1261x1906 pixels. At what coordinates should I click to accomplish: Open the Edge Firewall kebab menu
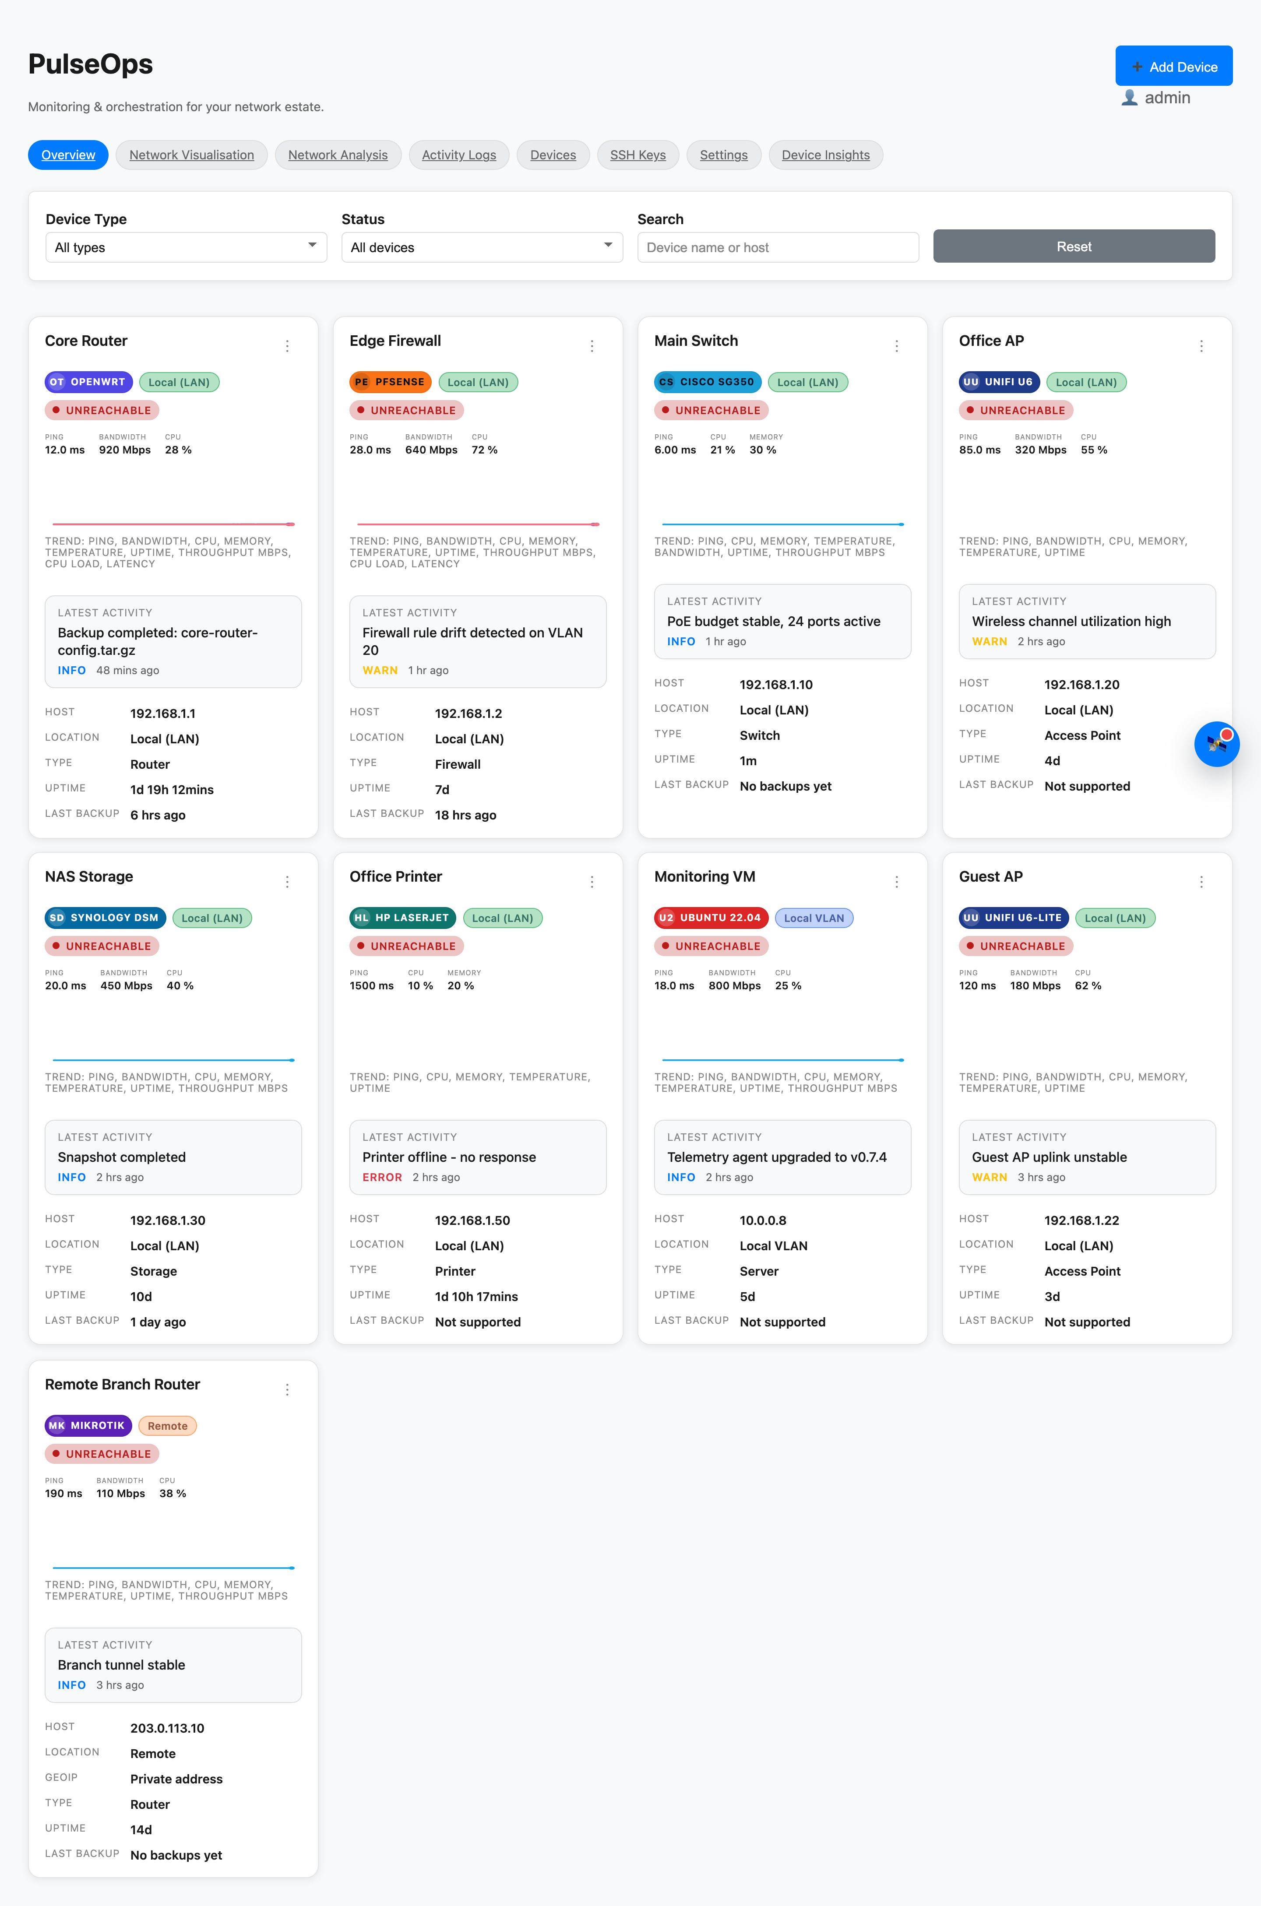click(x=592, y=346)
